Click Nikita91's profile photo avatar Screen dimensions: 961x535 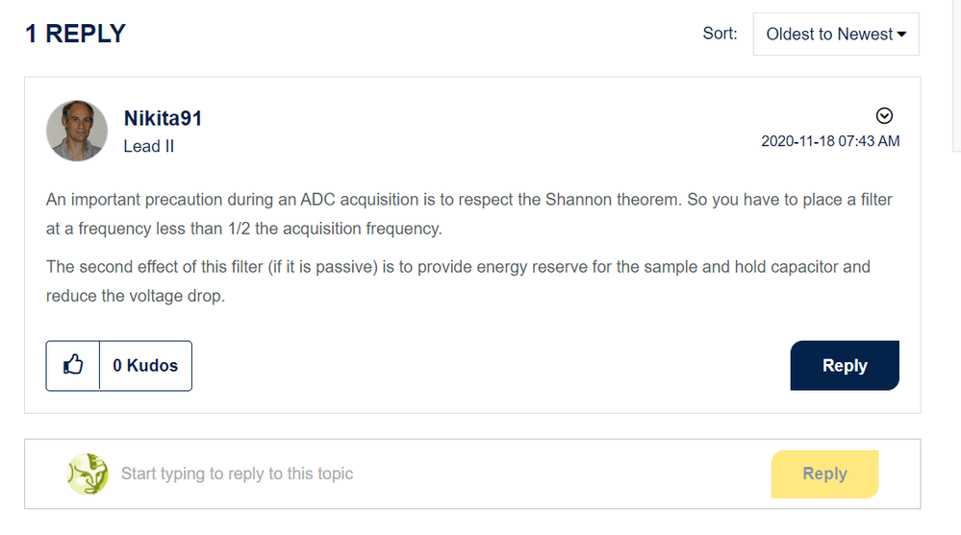(x=76, y=131)
